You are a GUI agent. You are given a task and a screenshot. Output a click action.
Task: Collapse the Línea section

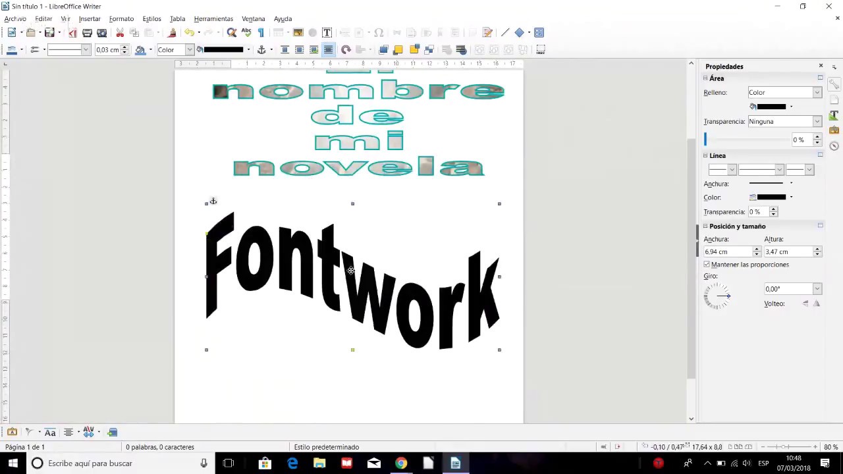coord(705,155)
